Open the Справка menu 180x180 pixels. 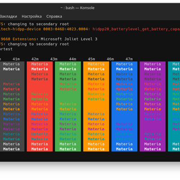[x=54, y=16]
